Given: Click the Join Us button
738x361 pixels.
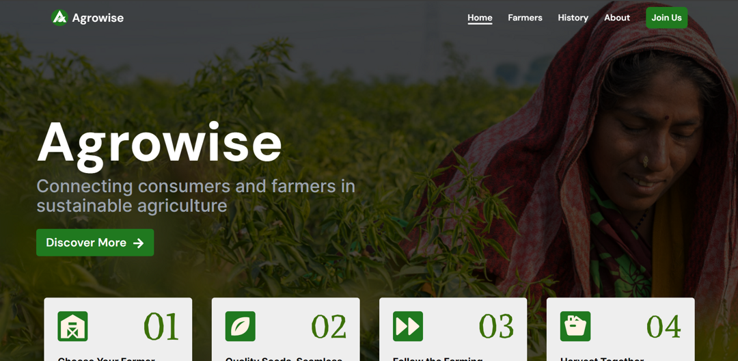Looking at the screenshot, I should pos(666,18).
